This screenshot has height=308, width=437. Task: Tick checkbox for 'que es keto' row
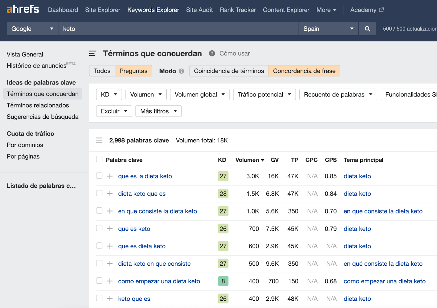point(99,228)
